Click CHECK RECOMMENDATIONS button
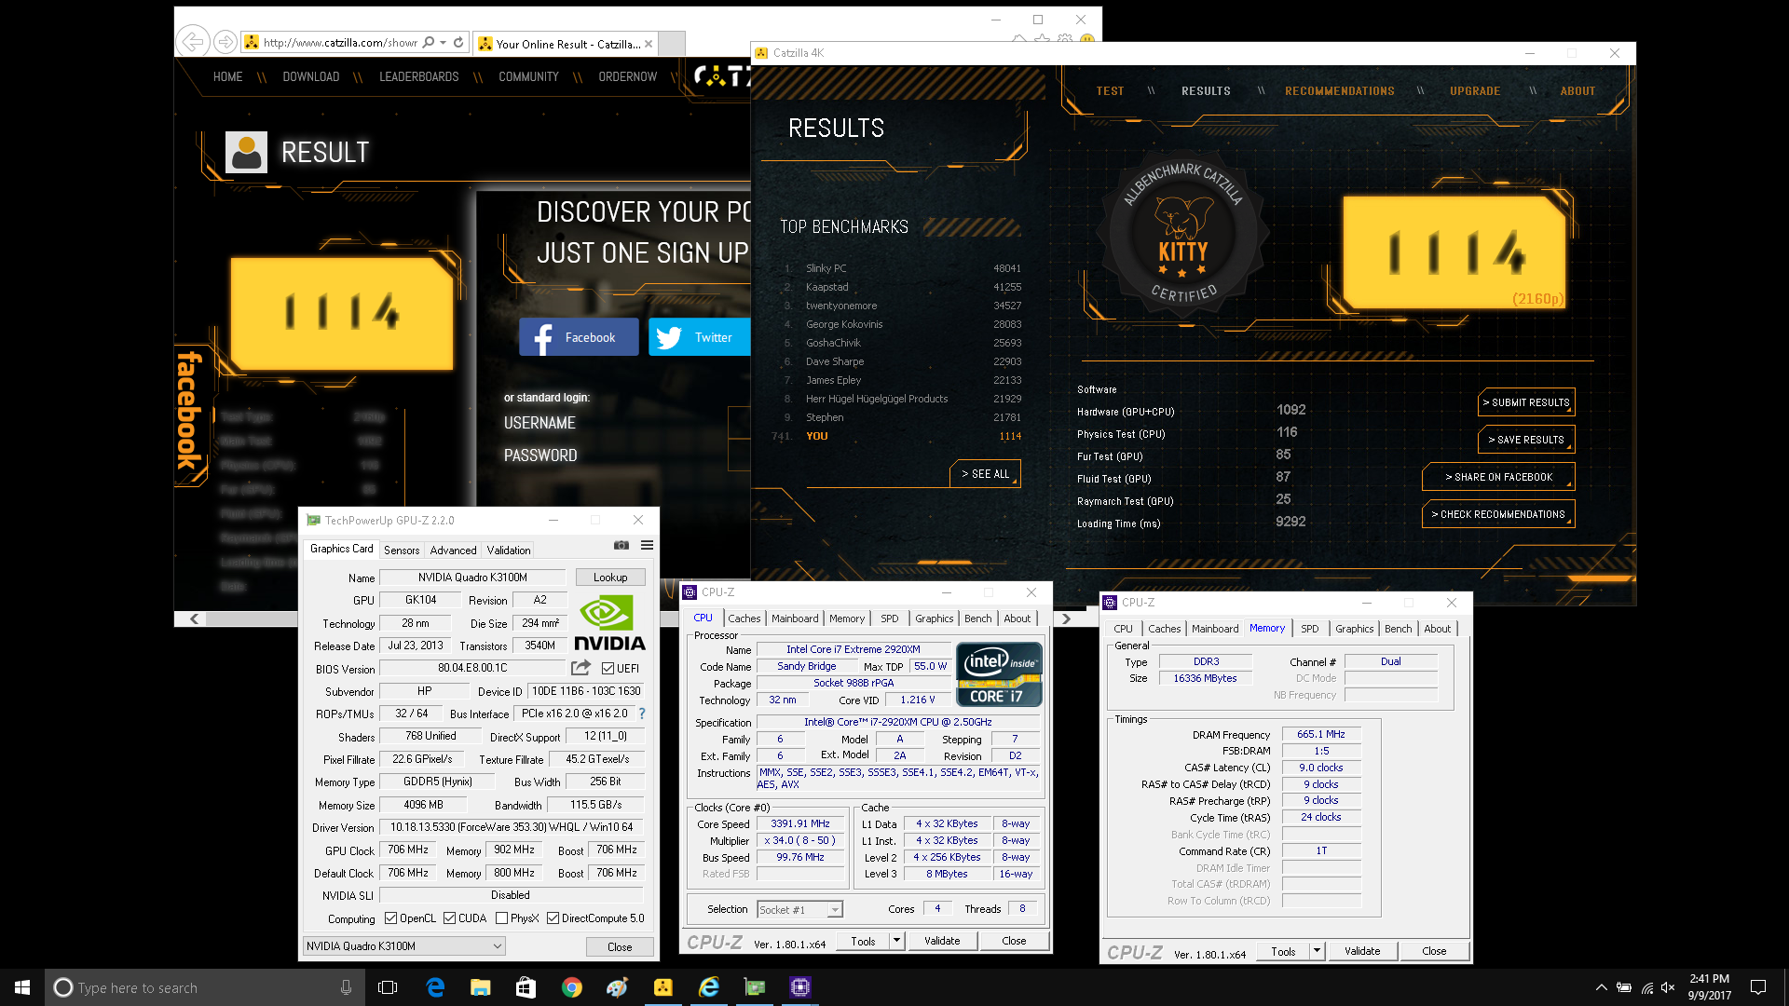 click(1498, 514)
